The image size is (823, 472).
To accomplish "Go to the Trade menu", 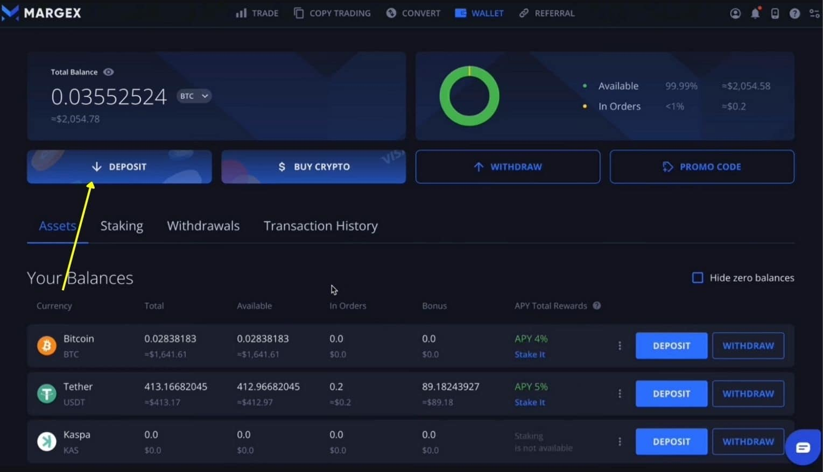I will pyautogui.click(x=257, y=13).
